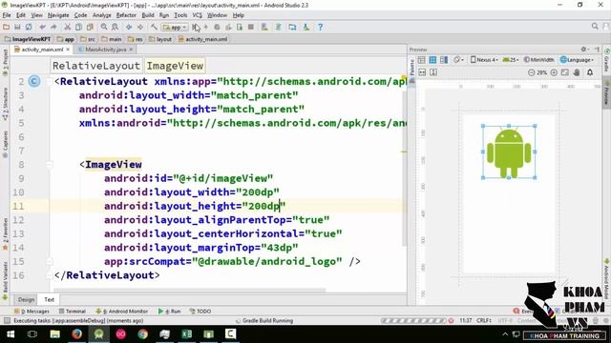The image size is (611, 343).
Task: Click the Save All toolbar icon
Action: coord(17,27)
